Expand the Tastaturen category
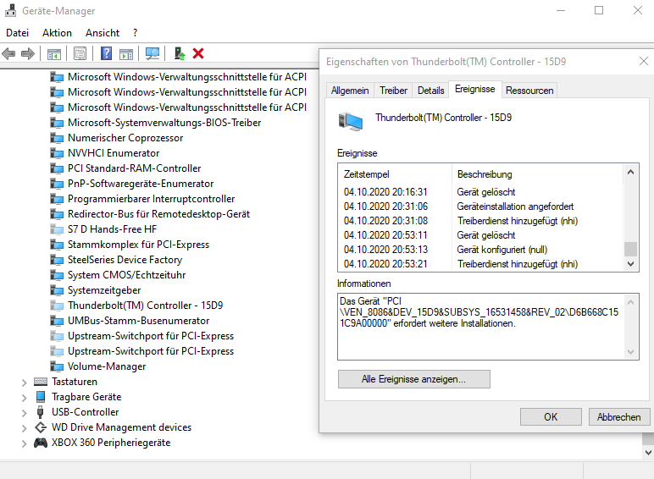The height and width of the screenshot is (479, 654). pos(25,382)
